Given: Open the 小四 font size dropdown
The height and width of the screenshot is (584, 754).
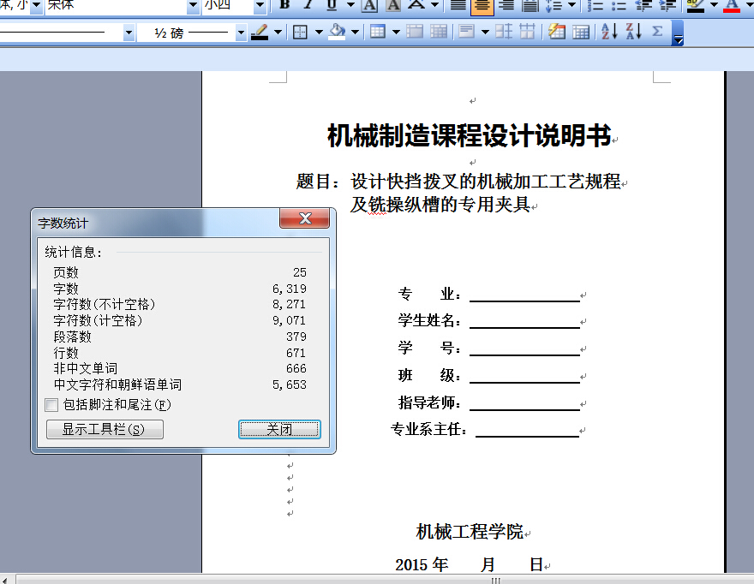Looking at the screenshot, I should point(260,5).
